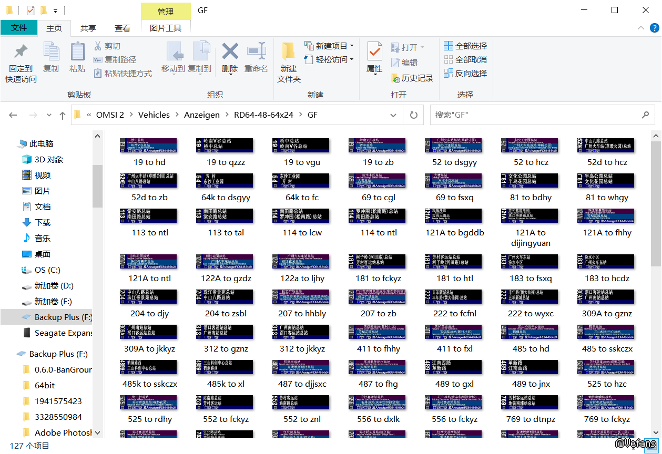Click the 粘贴 paste icon
662x454 pixels.
[x=77, y=52]
